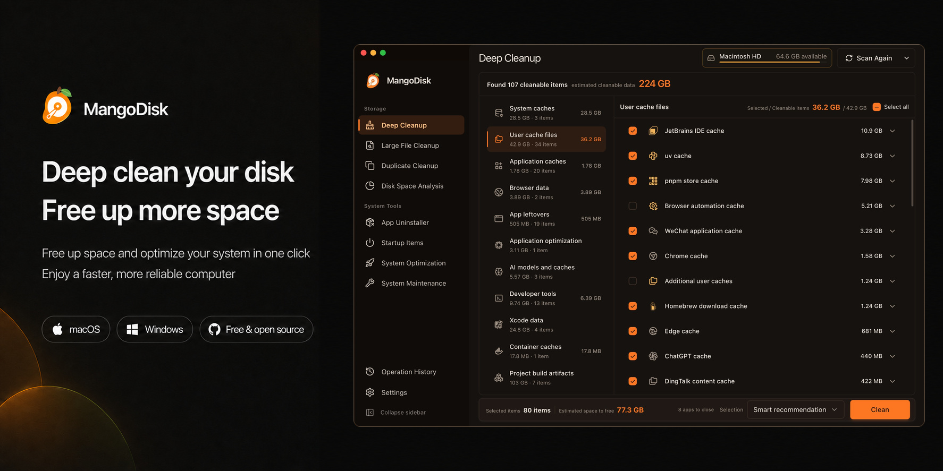Select the Startup Items power icon
This screenshot has width=943, height=471.
[370, 243]
